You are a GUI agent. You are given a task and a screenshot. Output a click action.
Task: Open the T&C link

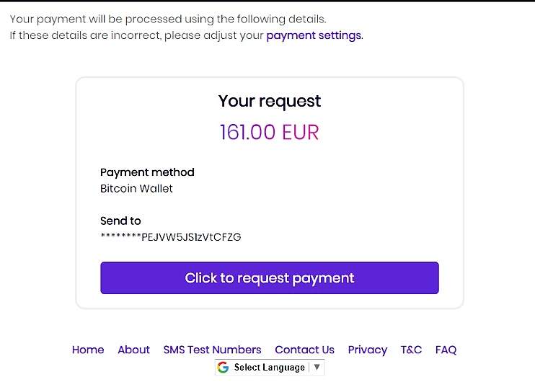pyautogui.click(x=411, y=350)
